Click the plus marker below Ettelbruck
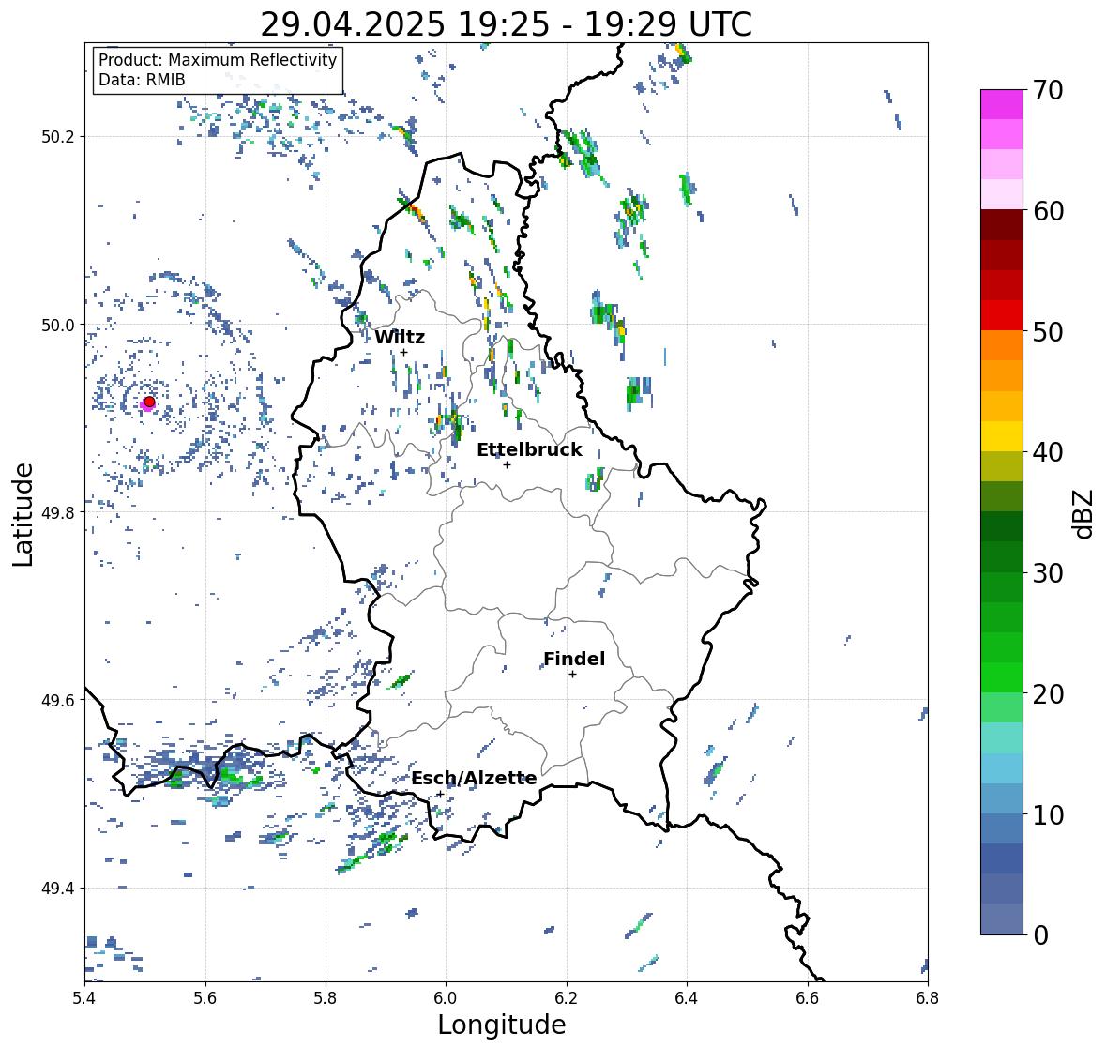This screenshot has height=1048, width=1106. tap(507, 464)
